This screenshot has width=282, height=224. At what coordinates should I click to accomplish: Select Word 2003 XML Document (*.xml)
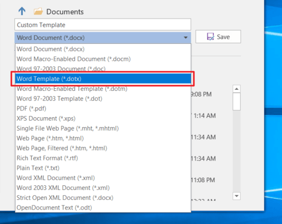pyautogui.click(x=103, y=188)
